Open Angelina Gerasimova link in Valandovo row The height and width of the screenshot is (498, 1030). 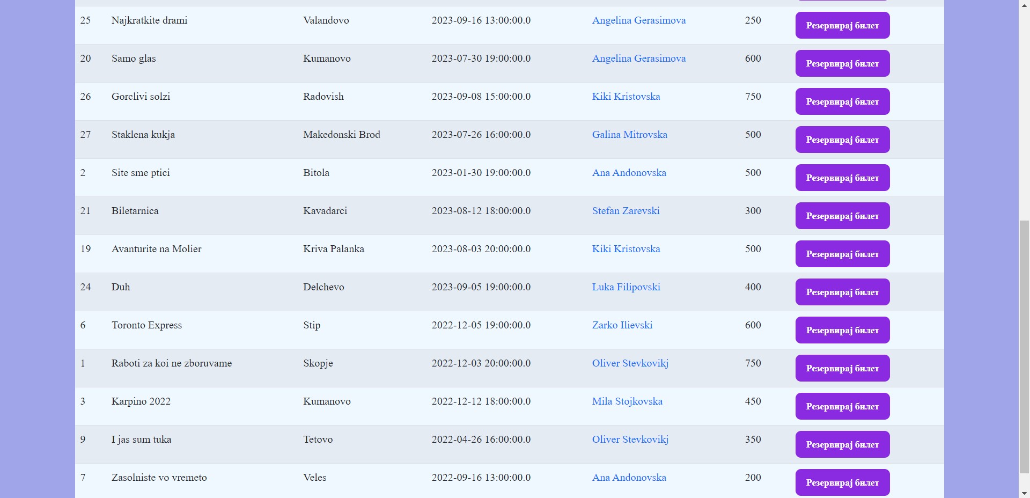638,20
